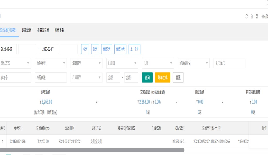Open the 门店 dropdown list
The height and width of the screenshot is (155, 268).
point(158,63)
